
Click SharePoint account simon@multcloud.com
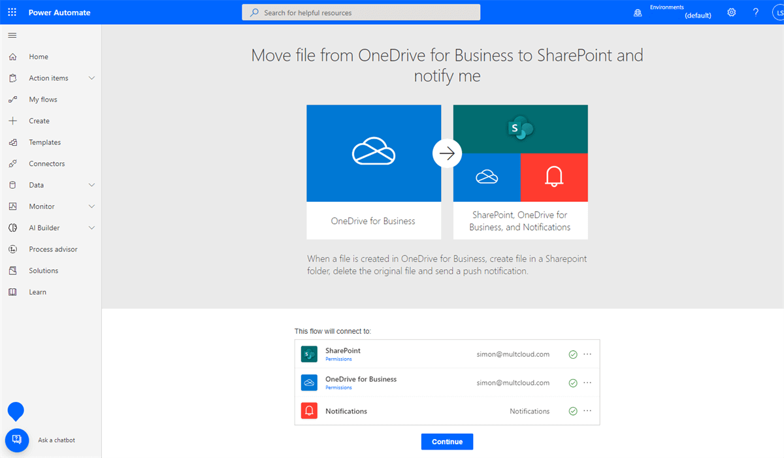pyautogui.click(x=513, y=354)
